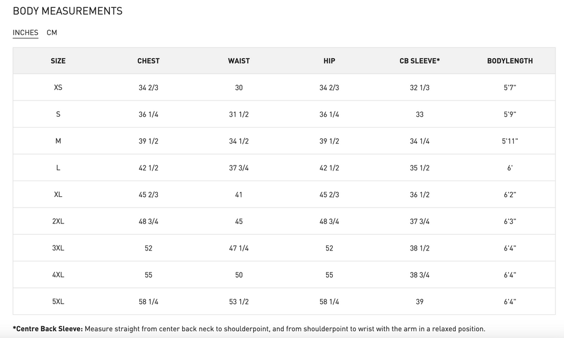Click the 4XL sleeve value 38 3/4
The width and height of the screenshot is (564, 338).
tap(420, 275)
